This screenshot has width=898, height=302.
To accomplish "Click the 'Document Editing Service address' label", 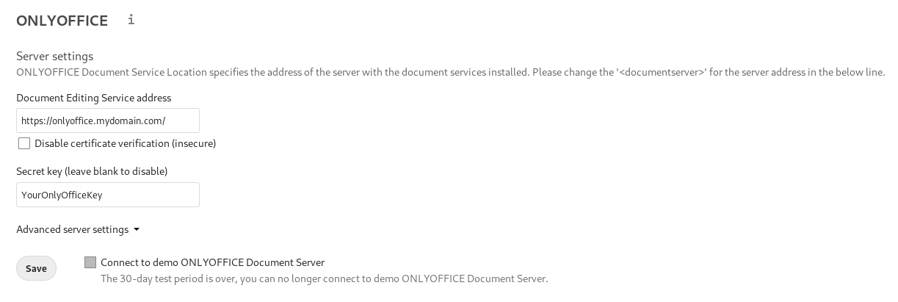I will pyautogui.click(x=93, y=98).
